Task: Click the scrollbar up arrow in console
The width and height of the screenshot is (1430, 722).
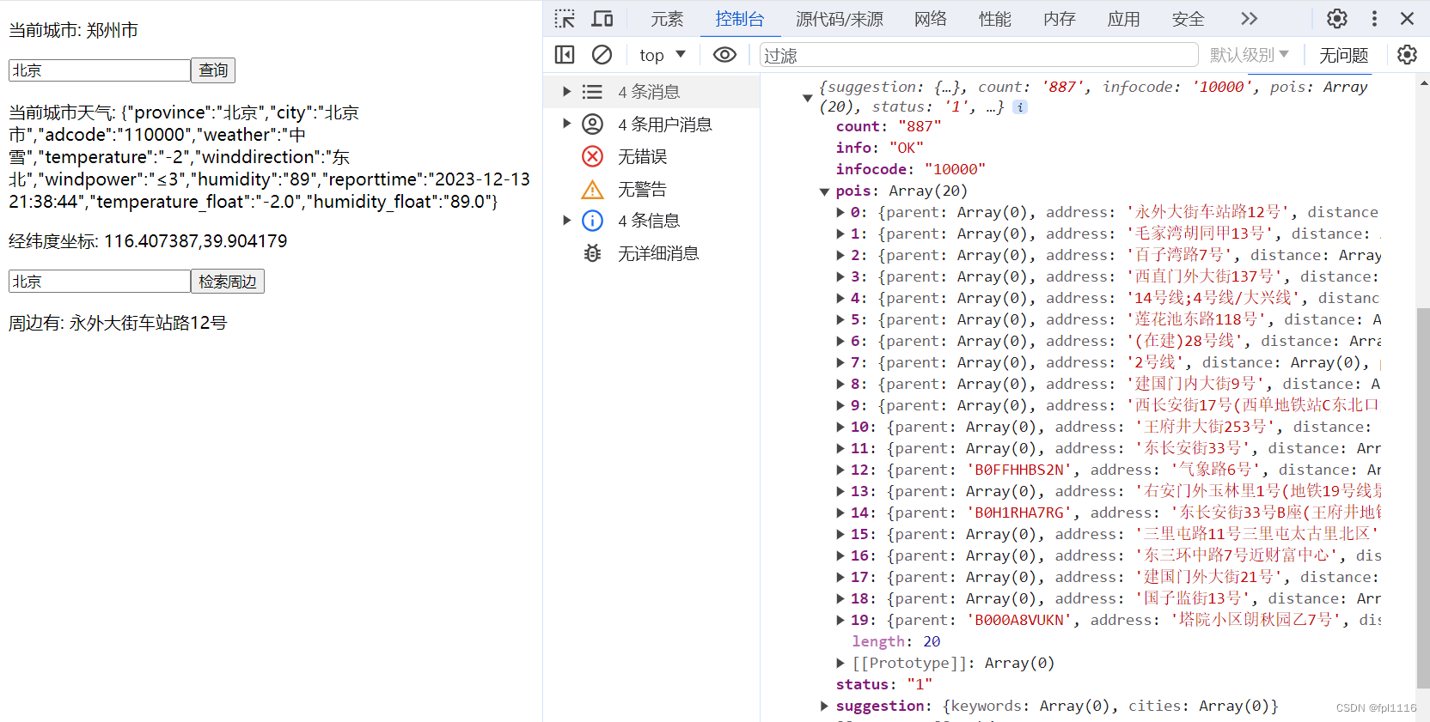Action: point(1423,83)
